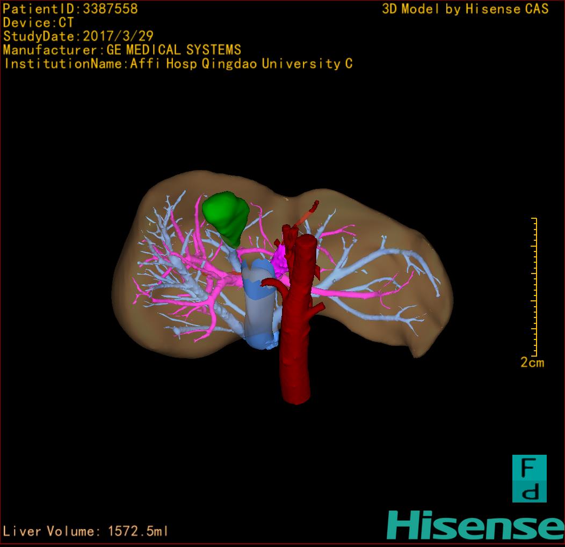The height and width of the screenshot is (547, 565).
Task: Click the yellow scale ruler bar
Action: (x=535, y=286)
